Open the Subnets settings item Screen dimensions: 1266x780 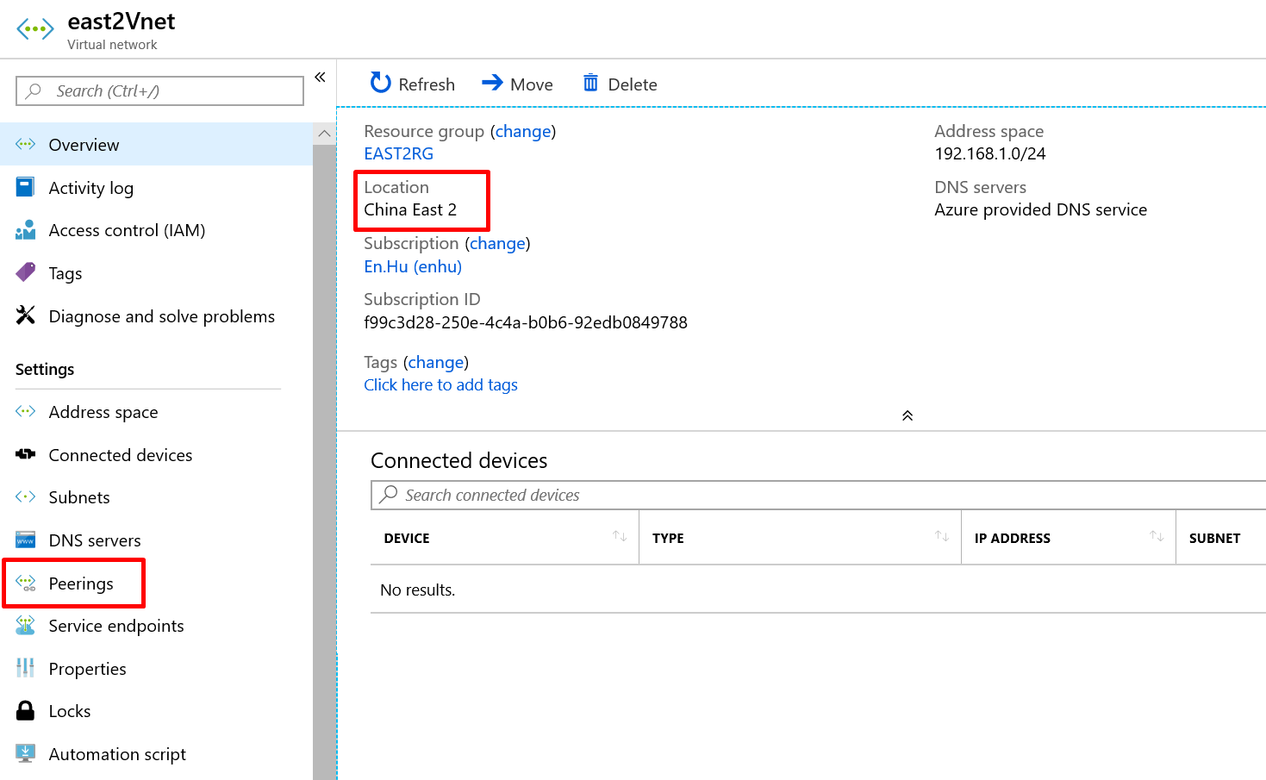point(78,497)
